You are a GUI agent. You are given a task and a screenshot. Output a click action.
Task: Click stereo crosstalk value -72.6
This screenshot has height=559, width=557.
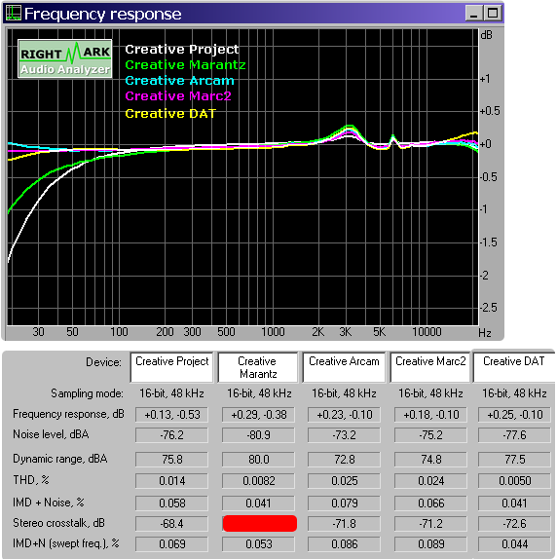[514, 524]
